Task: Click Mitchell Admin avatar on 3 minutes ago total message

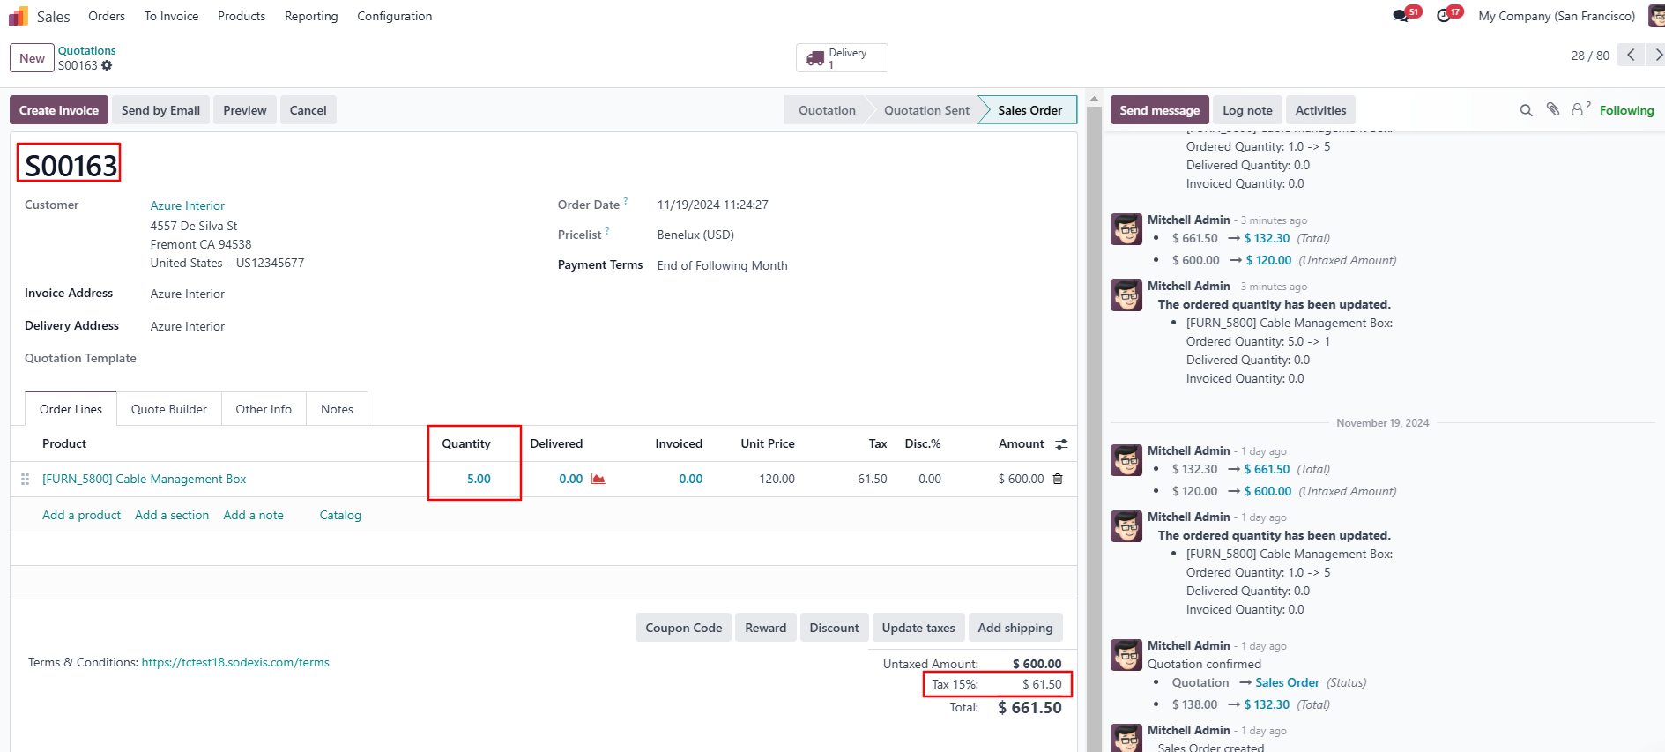Action: (x=1126, y=229)
